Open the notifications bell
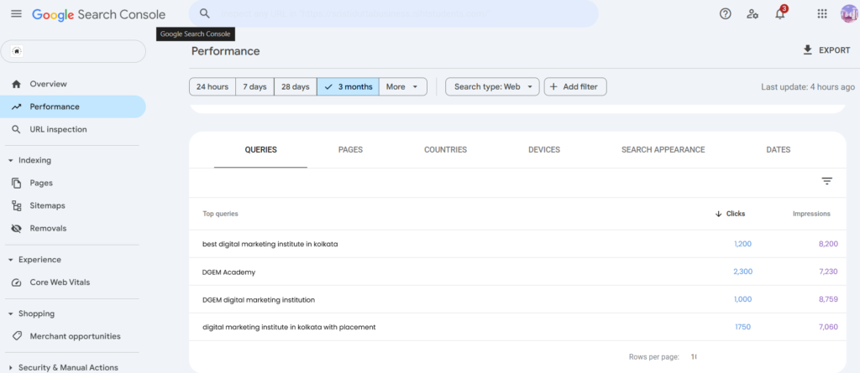Image resolution: width=860 pixels, height=373 pixels. pyautogui.click(x=780, y=13)
